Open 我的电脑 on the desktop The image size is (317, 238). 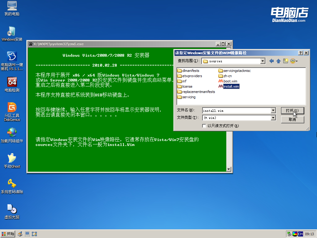click(x=11, y=8)
